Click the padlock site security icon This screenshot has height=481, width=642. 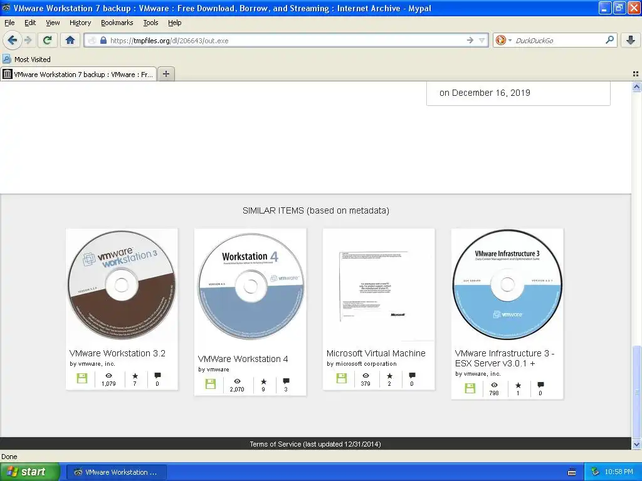[x=103, y=41]
